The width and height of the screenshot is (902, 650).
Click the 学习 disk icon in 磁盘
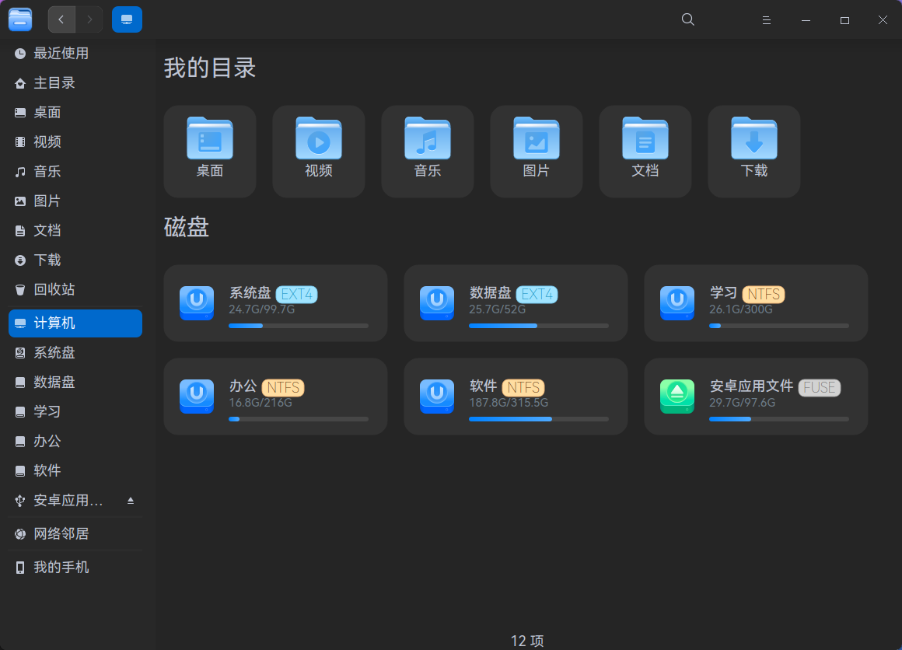point(677,303)
